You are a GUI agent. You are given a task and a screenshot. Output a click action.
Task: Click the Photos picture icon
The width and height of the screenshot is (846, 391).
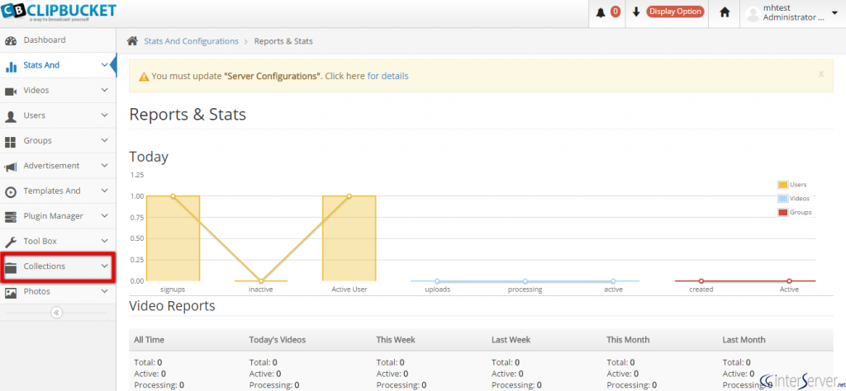point(10,293)
